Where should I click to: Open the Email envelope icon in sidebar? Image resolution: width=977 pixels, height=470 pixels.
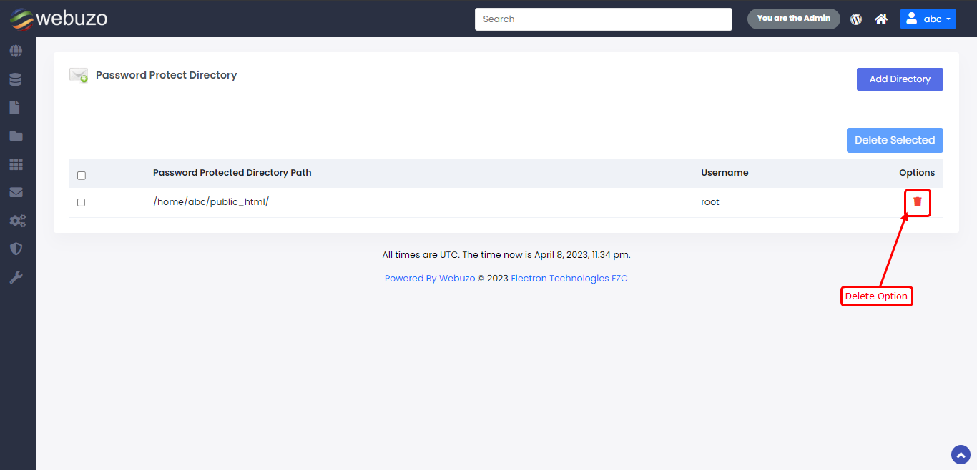coord(16,192)
